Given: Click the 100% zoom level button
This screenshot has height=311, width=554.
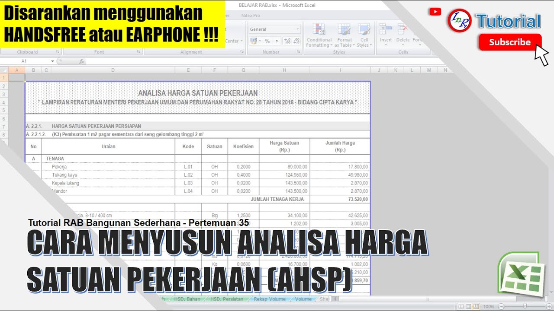Looking at the screenshot, I should 489,306.
